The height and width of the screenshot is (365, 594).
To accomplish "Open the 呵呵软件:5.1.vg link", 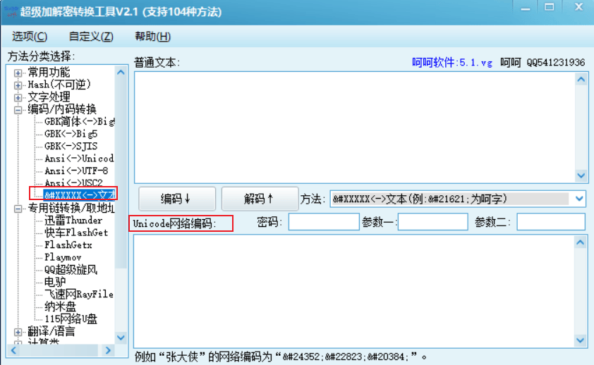I will click(x=452, y=63).
